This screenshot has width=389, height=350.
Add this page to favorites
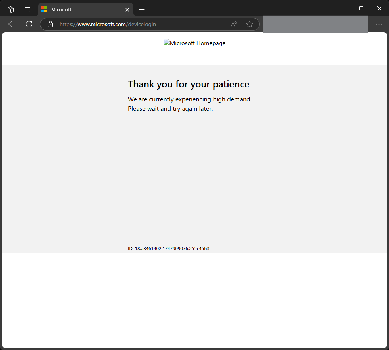tap(250, 24)
